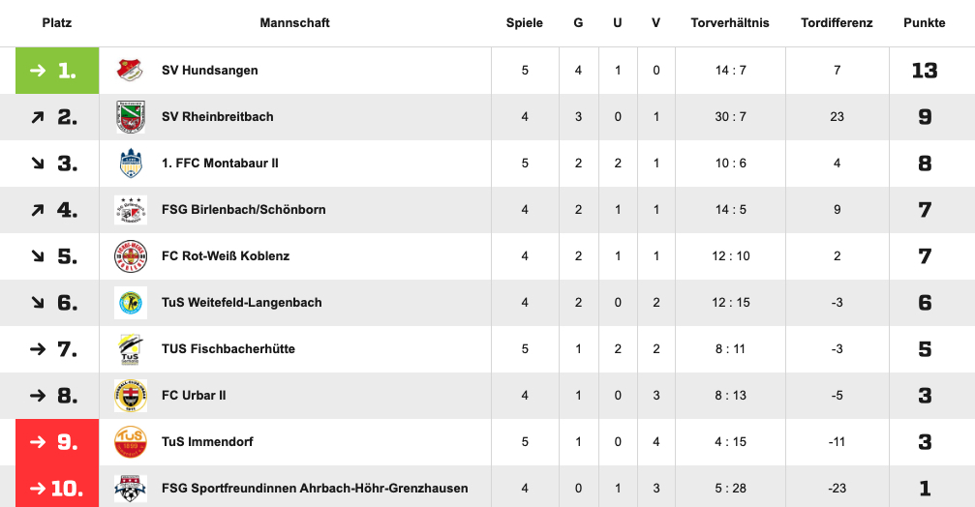The image size is (975, 507).
Task: Open the 1. FFC Montabaur II crest
Action: coord(131,164)
